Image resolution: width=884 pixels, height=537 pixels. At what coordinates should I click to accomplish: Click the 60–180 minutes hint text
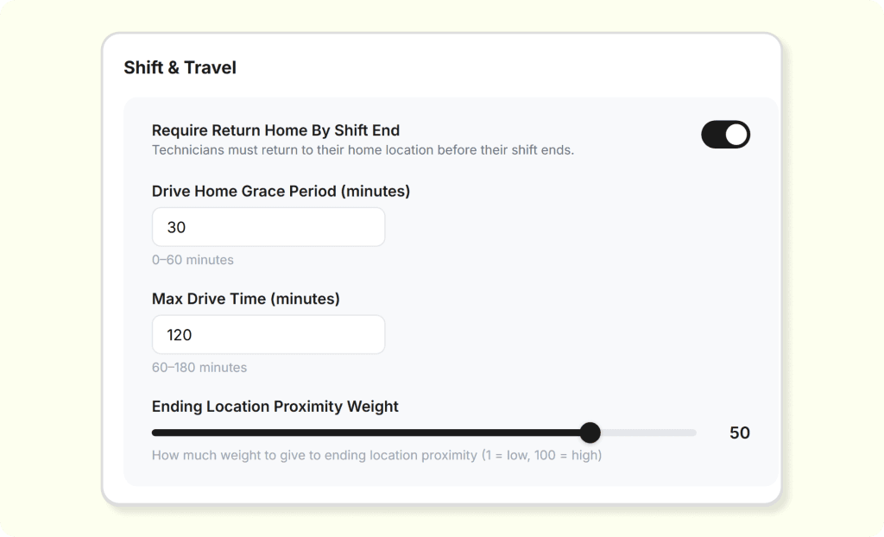[x=199, y=368]
